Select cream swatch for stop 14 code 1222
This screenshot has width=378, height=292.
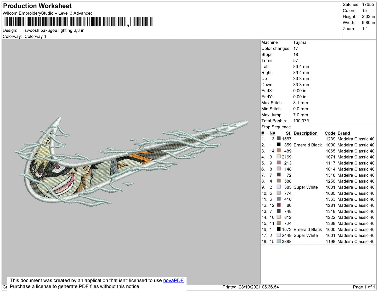click(279, 217)
